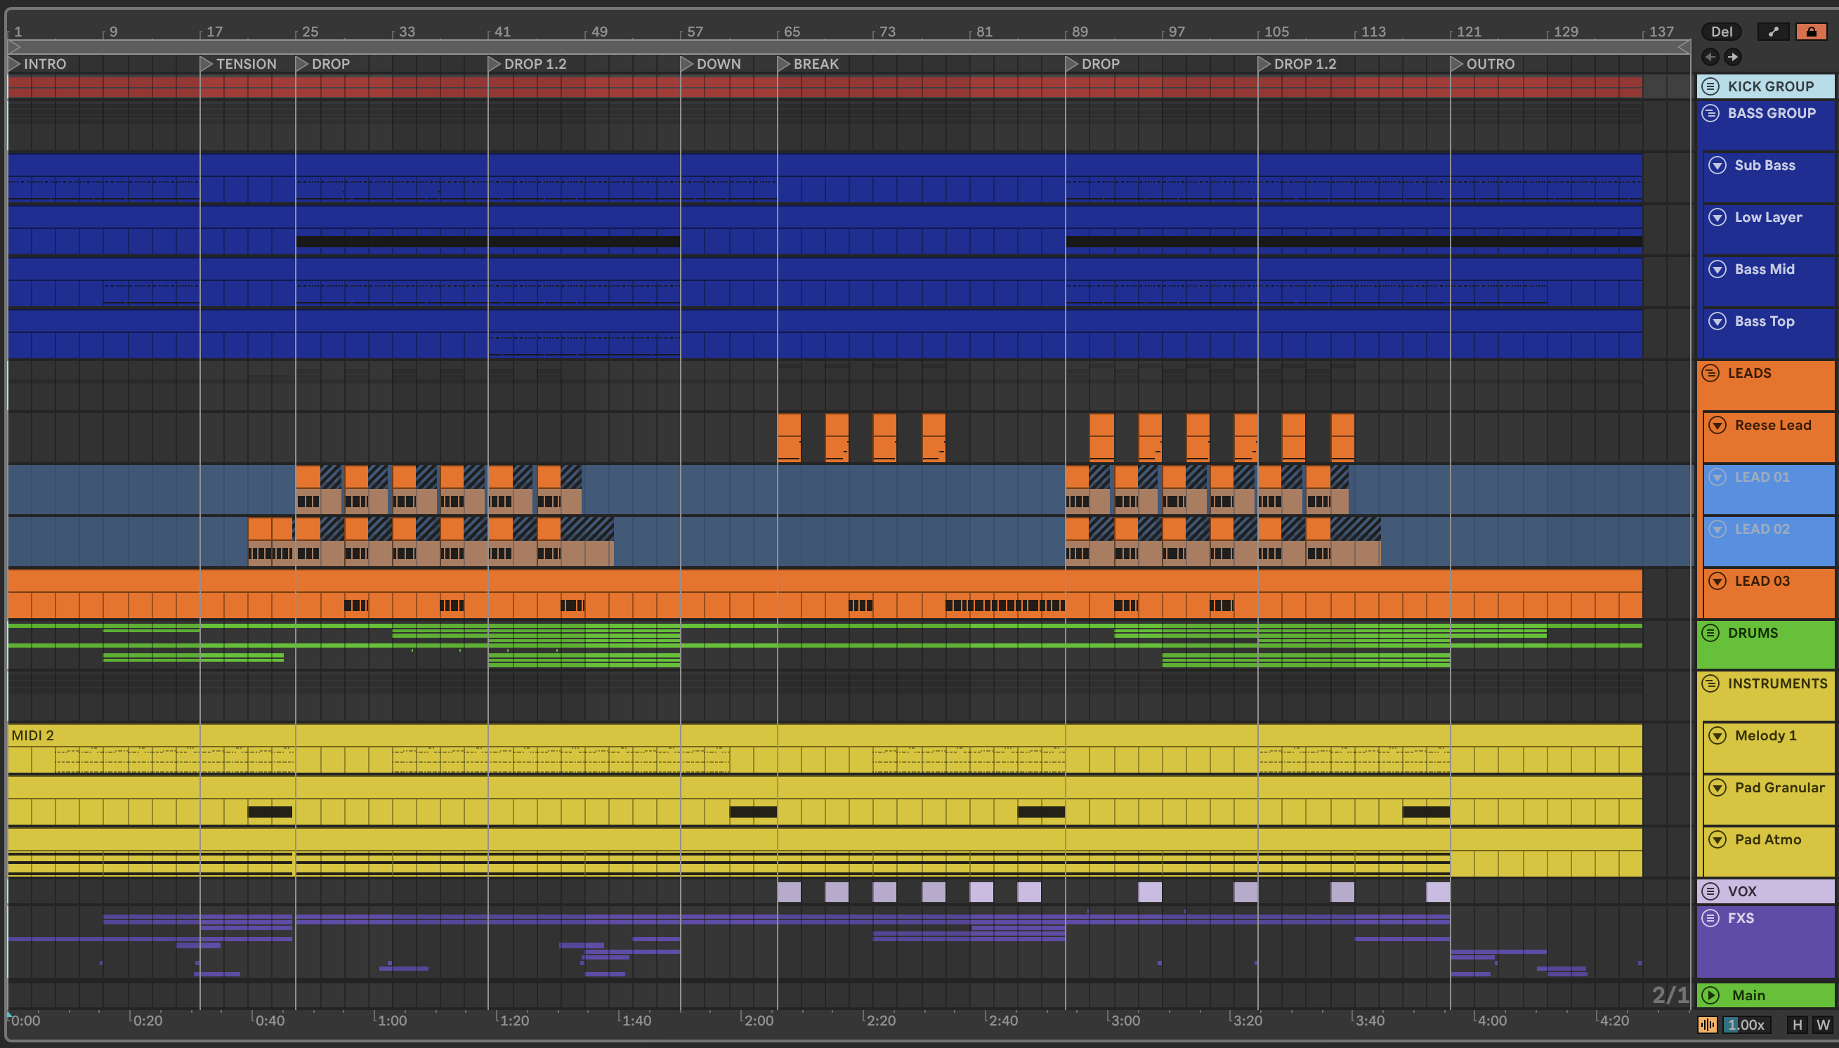Jump to next locator arrow
1839x1048 pixels.
pyautogui.click(x=1733, y=57)
